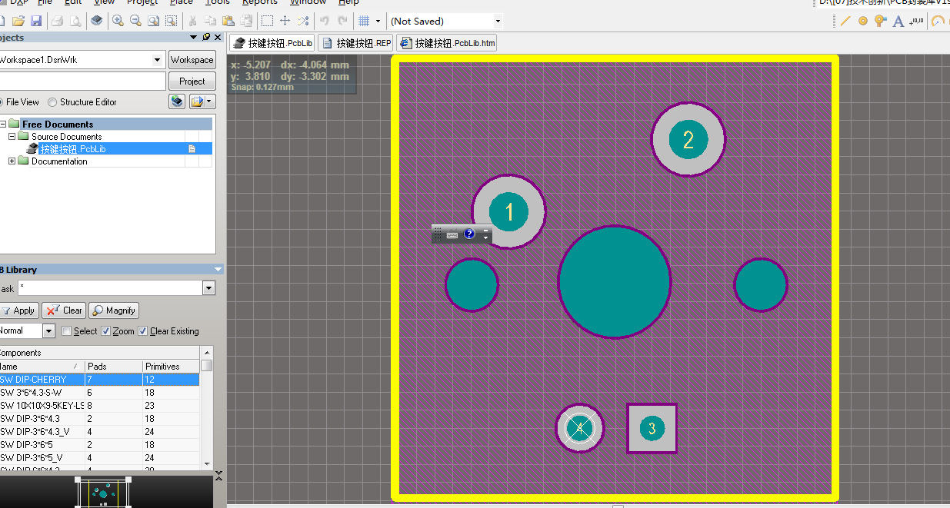
Task: Toggle the Zoom checkbox
Action: (x=106, y=331)
